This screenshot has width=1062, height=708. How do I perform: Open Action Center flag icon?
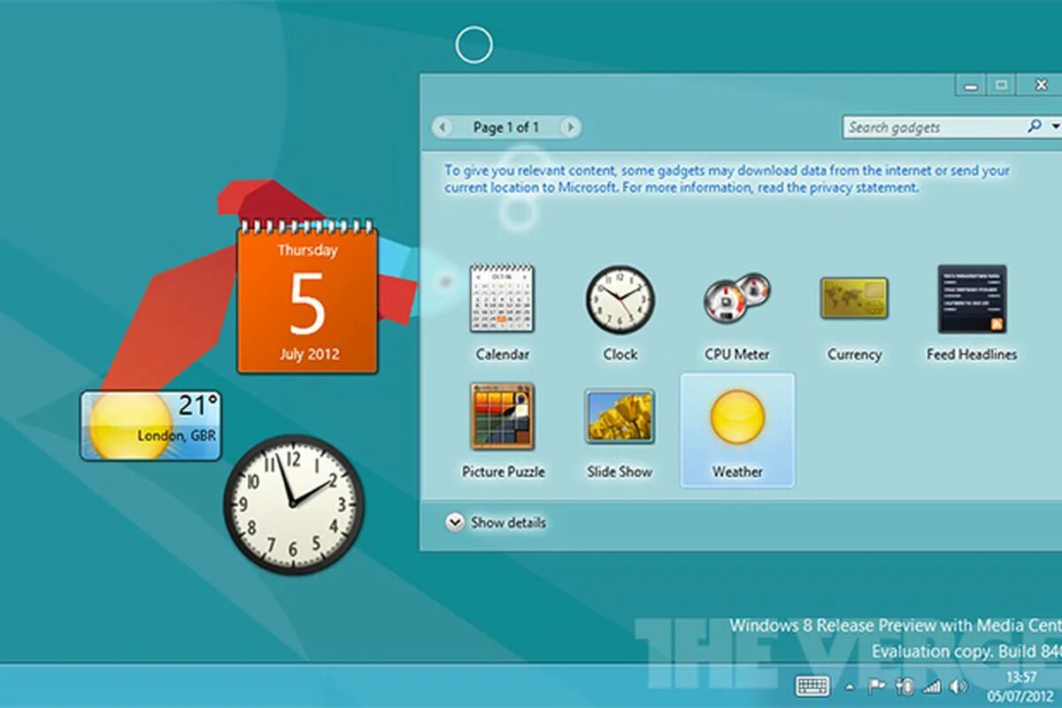coord(877,686)
